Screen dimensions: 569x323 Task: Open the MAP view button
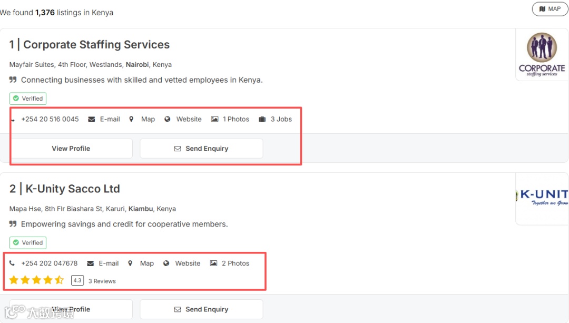point(550,9)
